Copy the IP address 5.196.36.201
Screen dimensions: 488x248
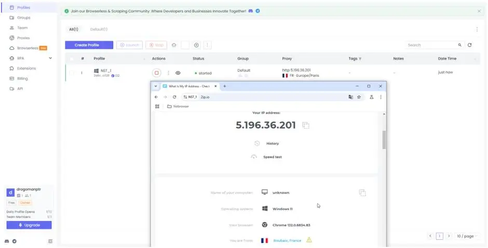tap(306, 126)
